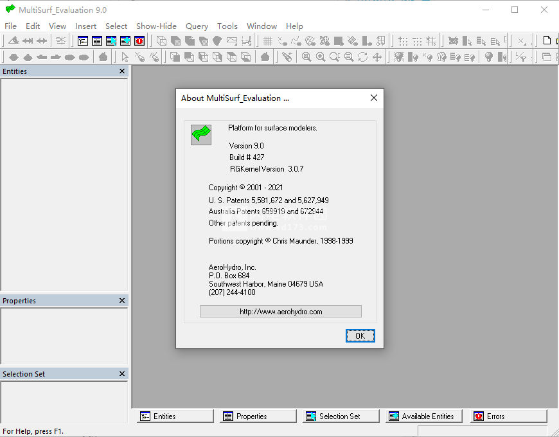Image resolution: width=559 pixels, height=437 pixels.
Task: Click the light bulb show-hide icon
Action: point(489,57)
